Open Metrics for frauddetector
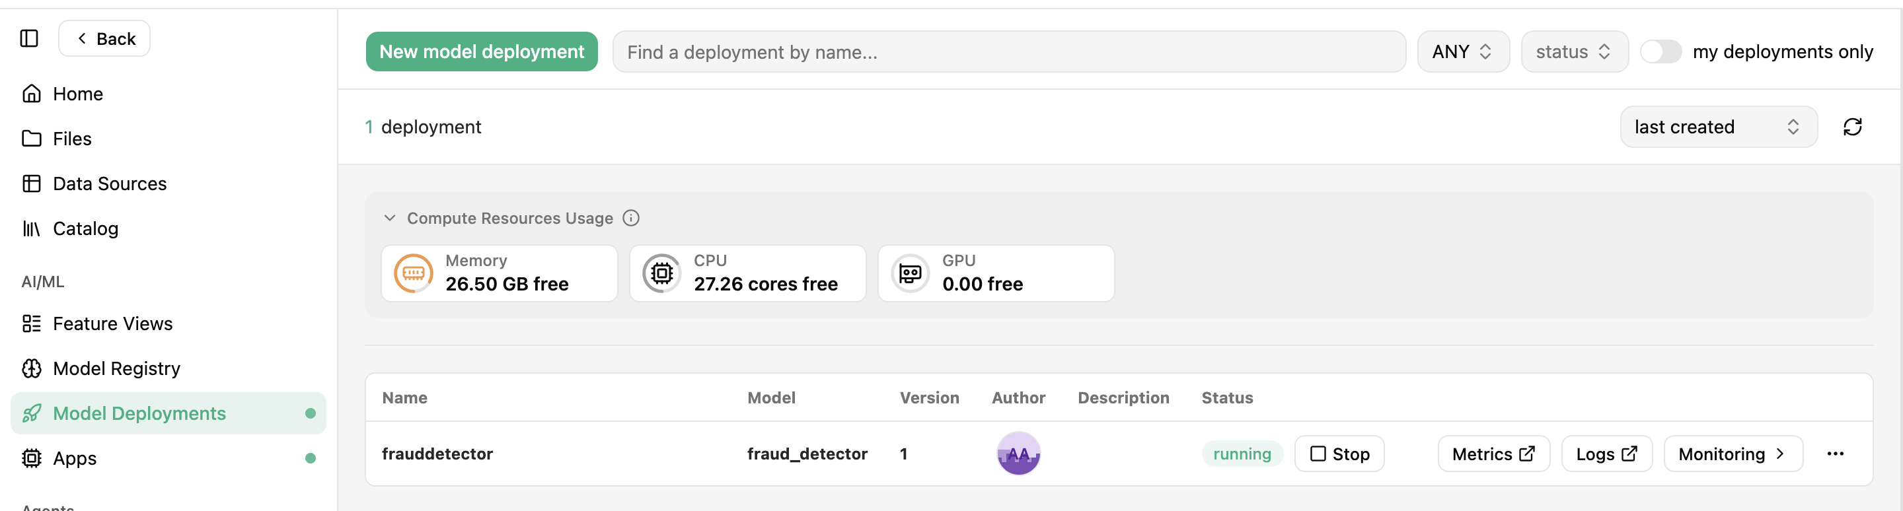 click(1493, 454)
